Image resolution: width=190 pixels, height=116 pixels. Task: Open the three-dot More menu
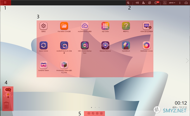click(180, 3)
